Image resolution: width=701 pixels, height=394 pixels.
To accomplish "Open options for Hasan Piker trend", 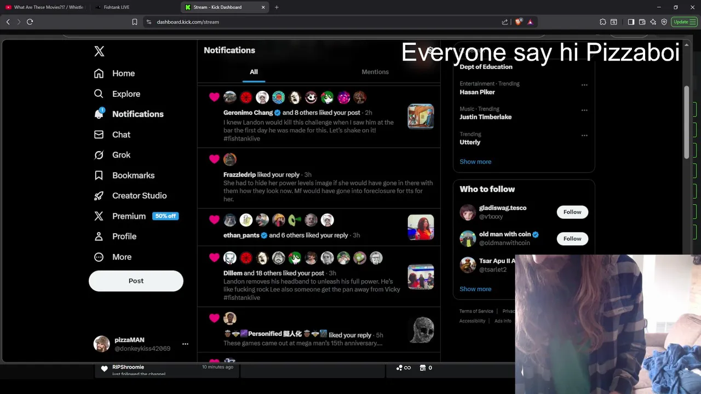I will point(584,85).
